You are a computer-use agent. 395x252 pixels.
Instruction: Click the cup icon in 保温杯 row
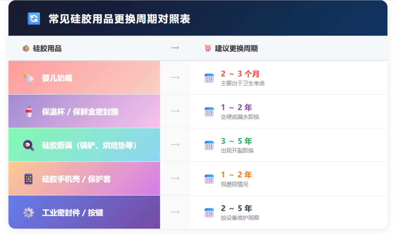[28, 112]
